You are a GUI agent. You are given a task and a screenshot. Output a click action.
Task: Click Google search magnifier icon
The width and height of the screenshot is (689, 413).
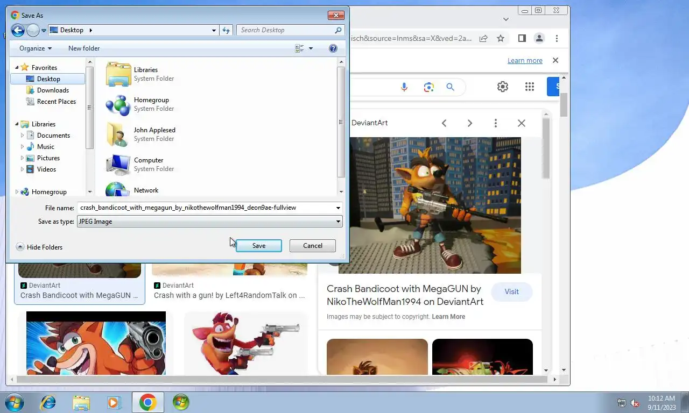click(x=451, y=87)
